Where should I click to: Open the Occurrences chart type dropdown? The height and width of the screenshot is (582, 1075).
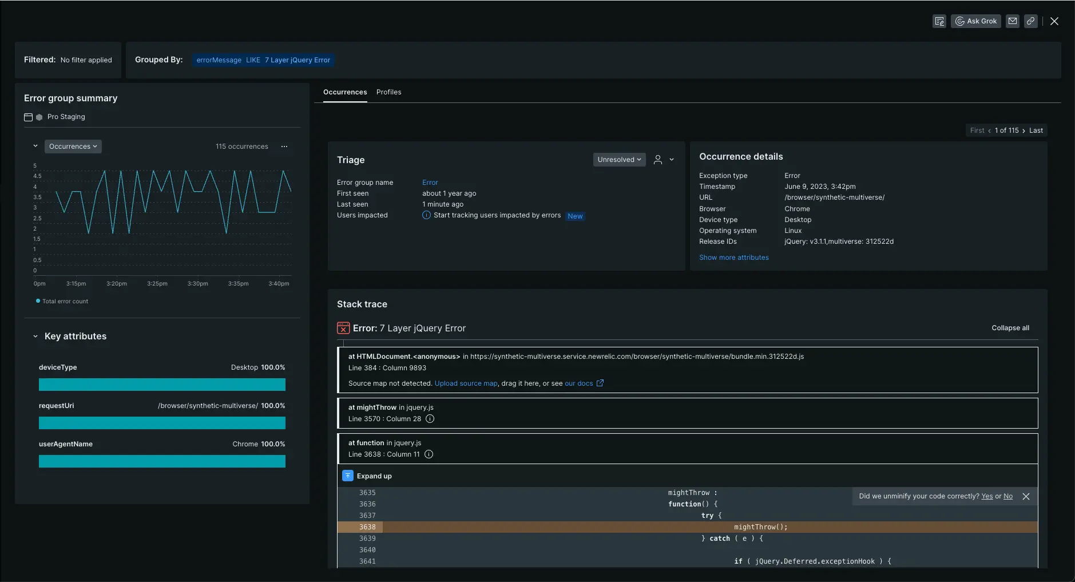[x=73, y=147]
